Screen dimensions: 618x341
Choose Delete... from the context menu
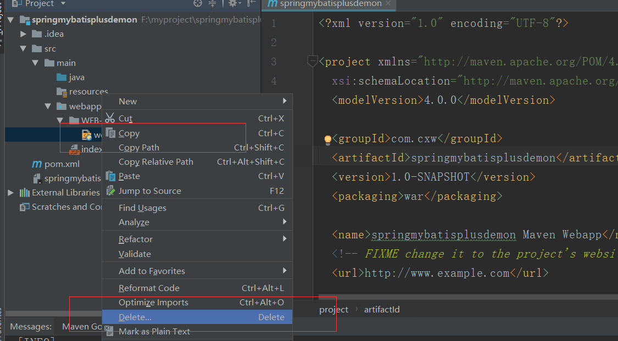197,317
